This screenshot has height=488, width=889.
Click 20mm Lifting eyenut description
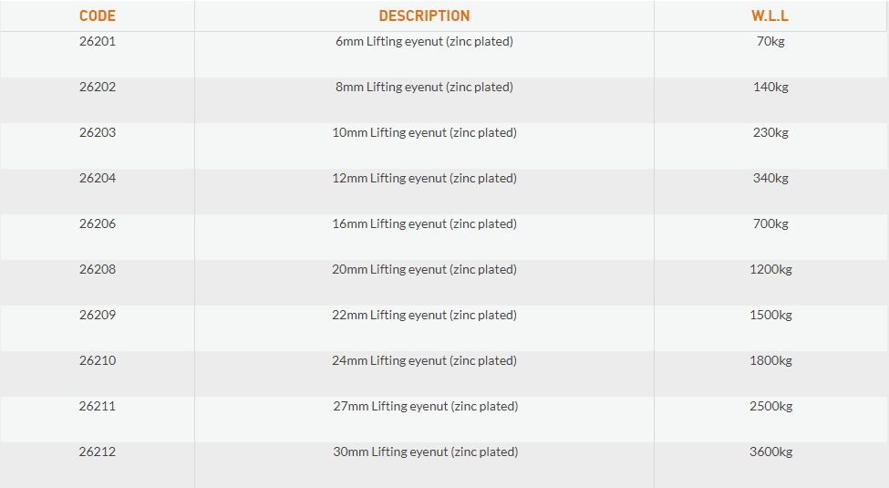coord(424,269)
